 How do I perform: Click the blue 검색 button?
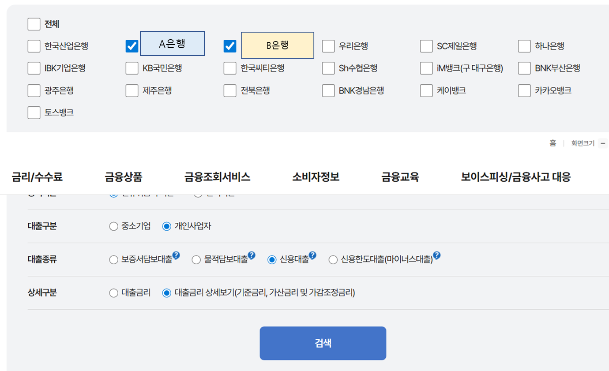coord(323,343)
